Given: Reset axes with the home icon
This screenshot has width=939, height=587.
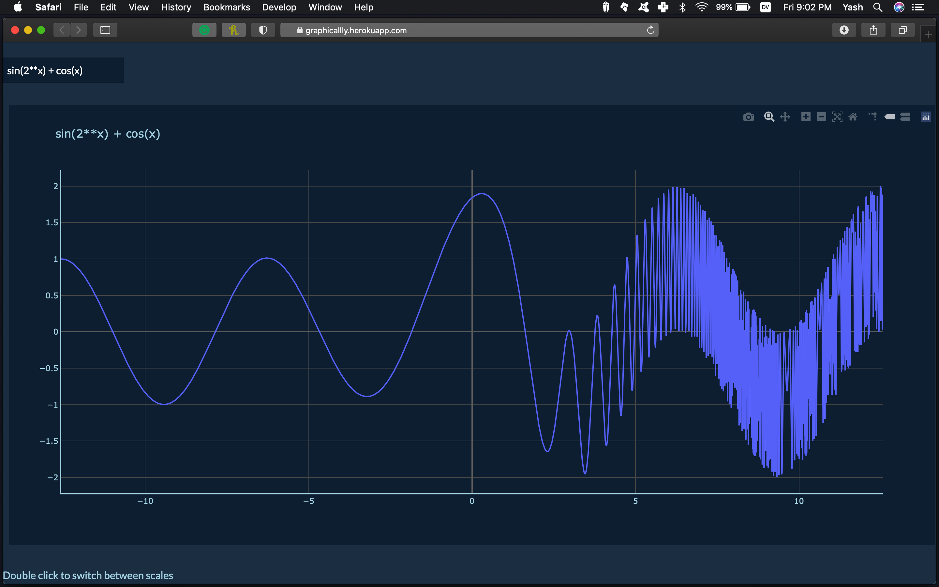Looking at the screenshot, I should [853, 117].
